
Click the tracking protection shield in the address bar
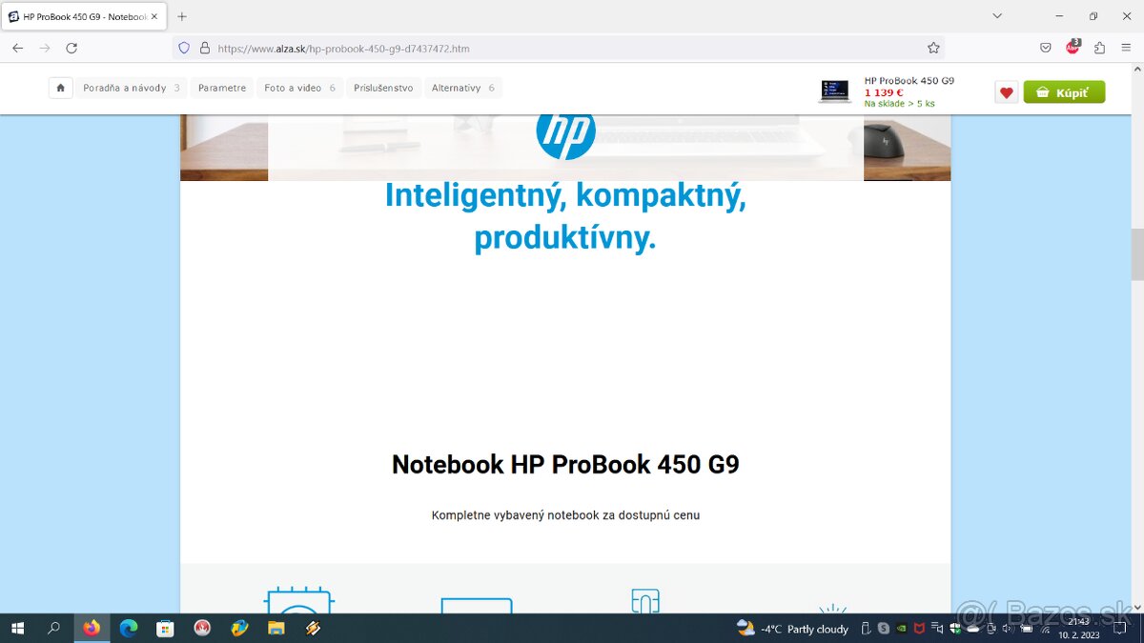(182, 48)
